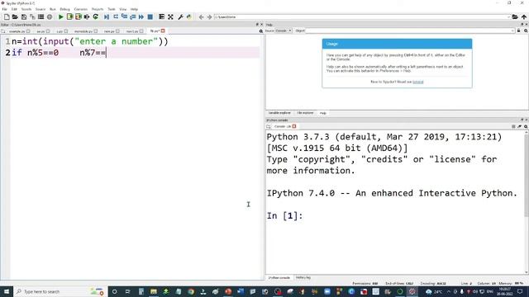
Task: Start debugging with Debug file icon
Action: (x=107, y=16)
